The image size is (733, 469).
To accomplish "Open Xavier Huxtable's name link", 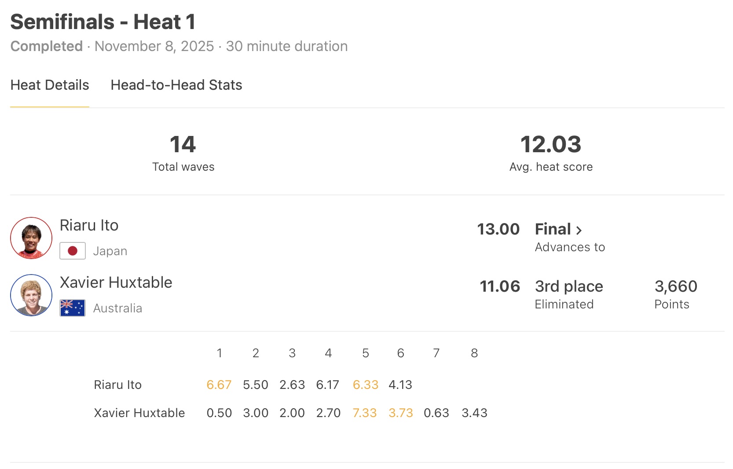I will [116, 282].
